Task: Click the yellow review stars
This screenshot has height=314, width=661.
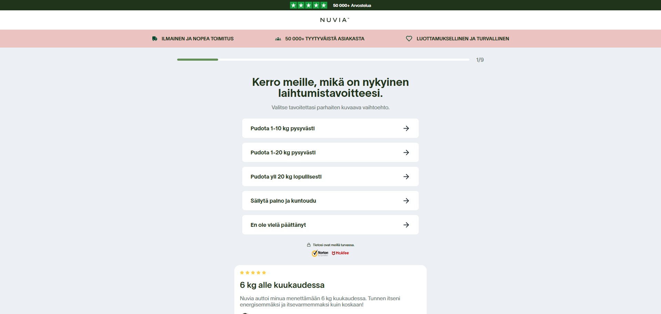Action: tap(253, 273)
